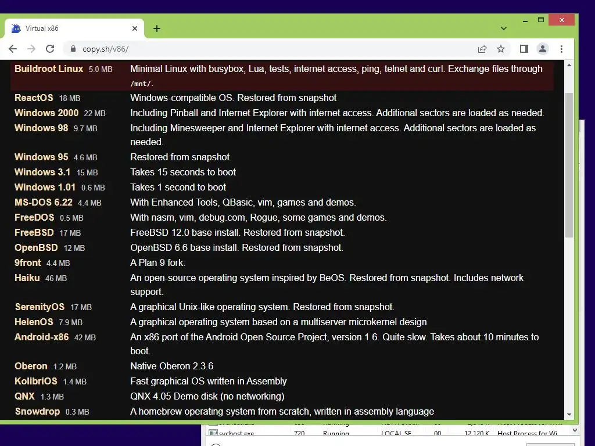The image size is (595, 446).
Task: Start the ReactOS image
Action: coord(34,98)
